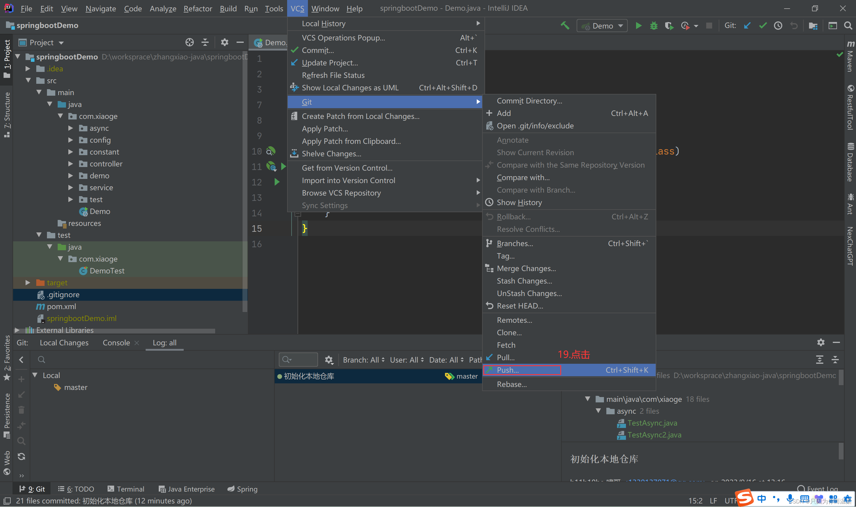Screen dimensions: 856x507
Task: Select the pom.xml file in project tree
Action: [x=61, y=306]
